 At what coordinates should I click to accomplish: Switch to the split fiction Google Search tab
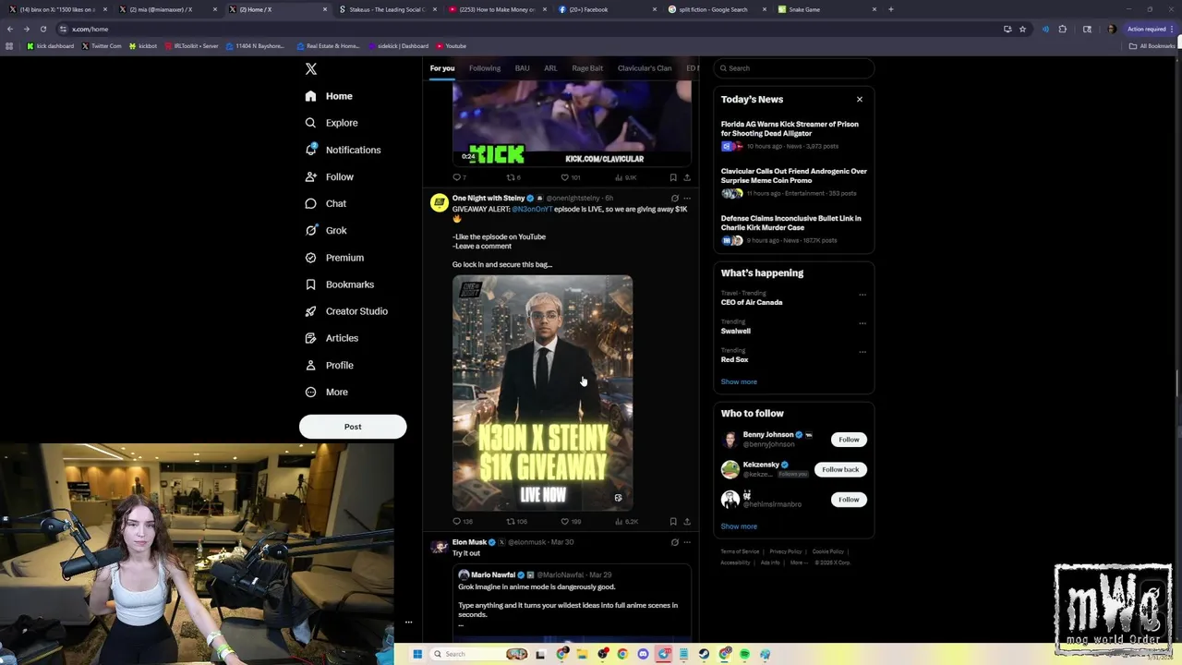pos(716,9)
